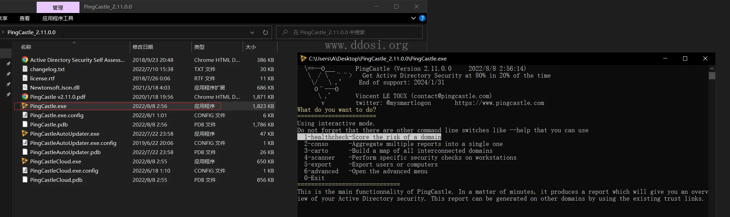
Task: Click the PingCastle.exe.config file icon
Action: (x=25, y=115)
